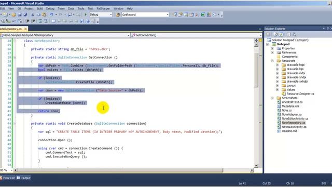
Task: Click the Toggle Bookmark icon in the editor toolbar
Action: coord(53,21)
